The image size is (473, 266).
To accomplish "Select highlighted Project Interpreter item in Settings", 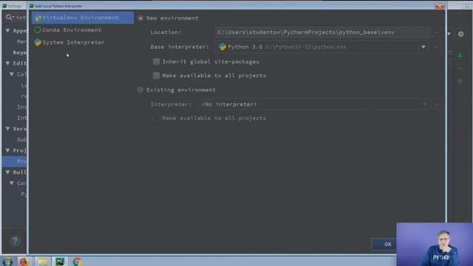I will click(14, 161).
